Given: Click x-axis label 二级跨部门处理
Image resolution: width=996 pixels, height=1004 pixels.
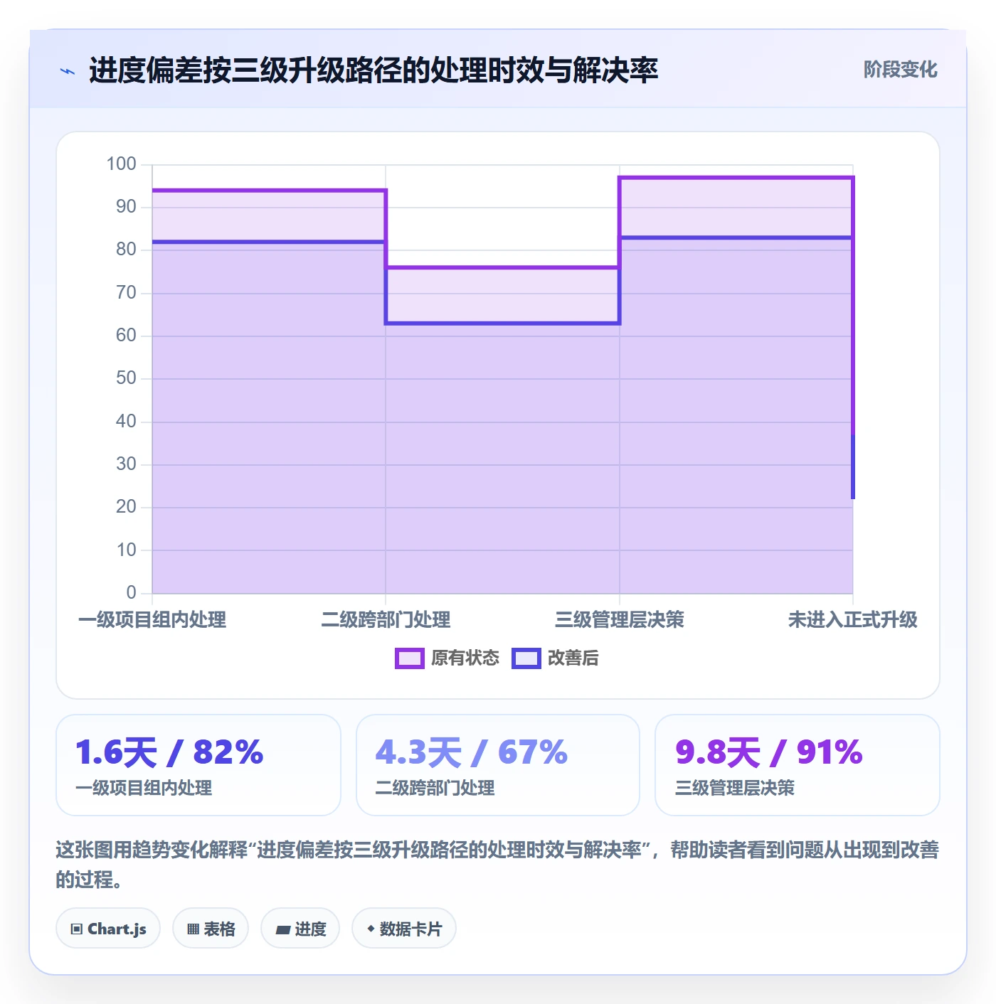Looking at the screenshot, I should [x=386, y=620].
